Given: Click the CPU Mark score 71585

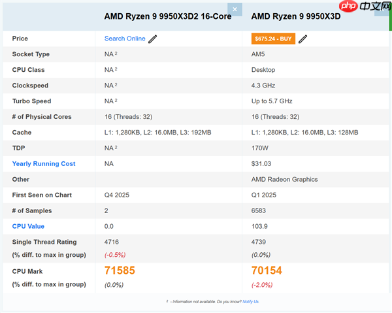Looking at the screenshot, I should pos(120,271).
